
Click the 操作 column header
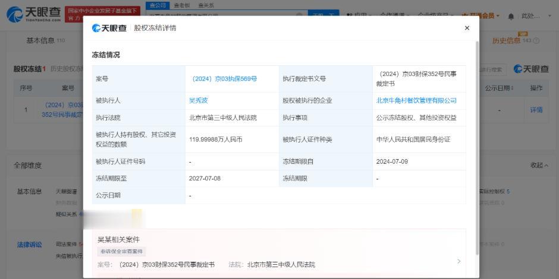coord(536,88)
